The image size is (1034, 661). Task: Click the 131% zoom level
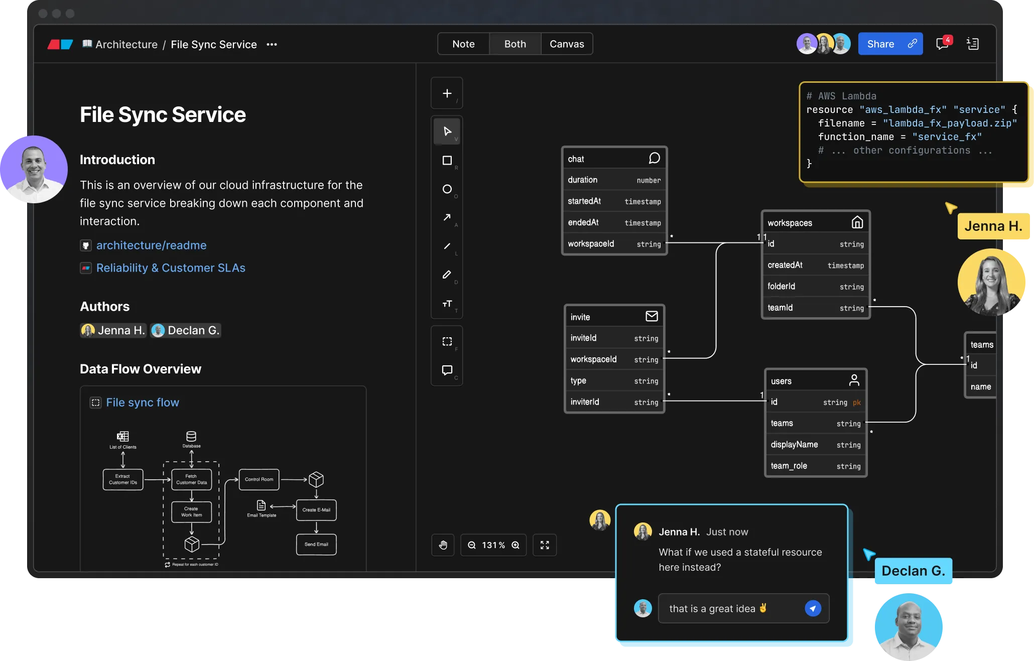pos(493,545)
